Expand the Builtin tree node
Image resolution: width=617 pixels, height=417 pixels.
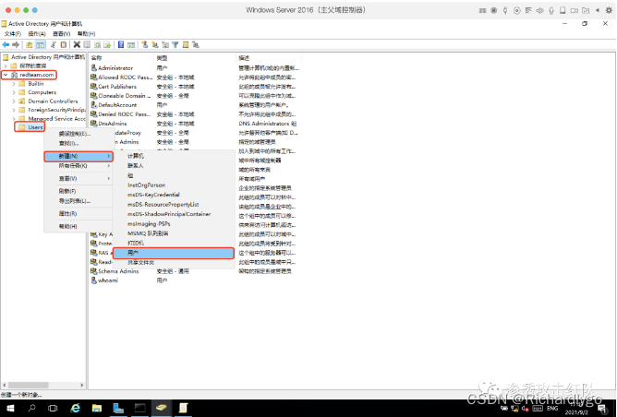[14, 84]
